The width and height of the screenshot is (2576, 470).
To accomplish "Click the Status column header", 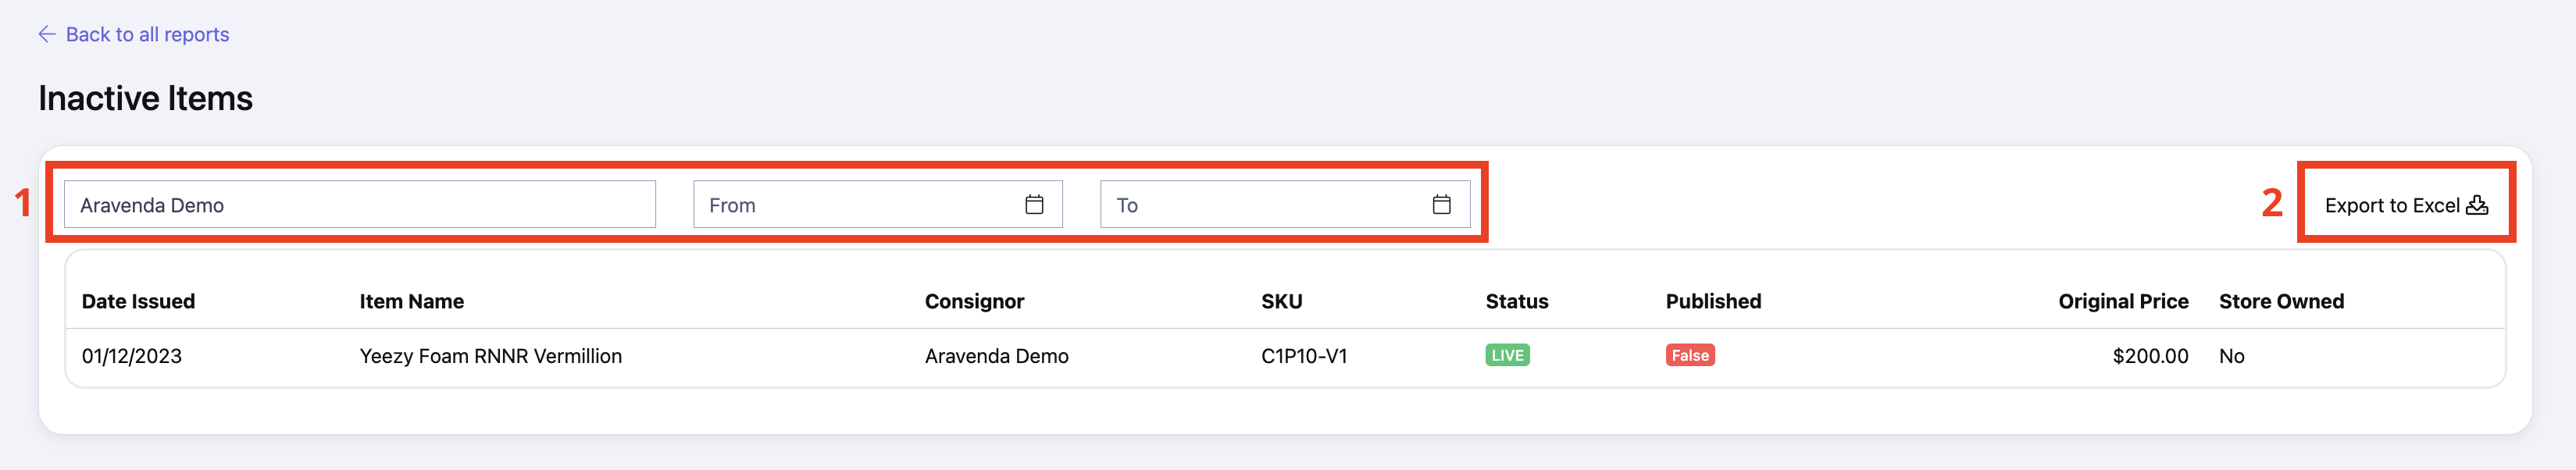I will (1516, 301).
